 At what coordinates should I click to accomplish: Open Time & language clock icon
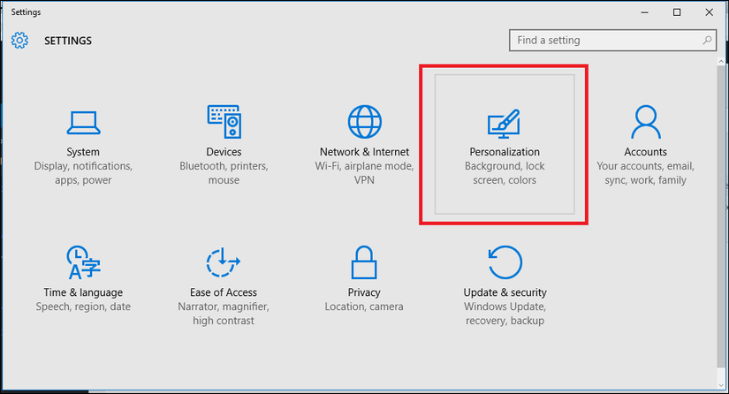click(83, 261)
